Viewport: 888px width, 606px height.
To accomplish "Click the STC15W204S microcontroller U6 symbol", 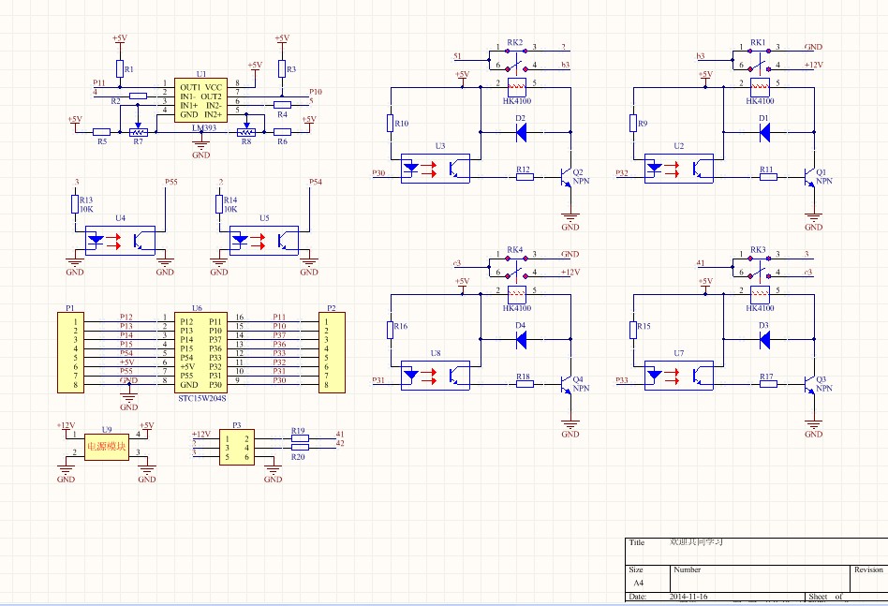I will [200, 351].
